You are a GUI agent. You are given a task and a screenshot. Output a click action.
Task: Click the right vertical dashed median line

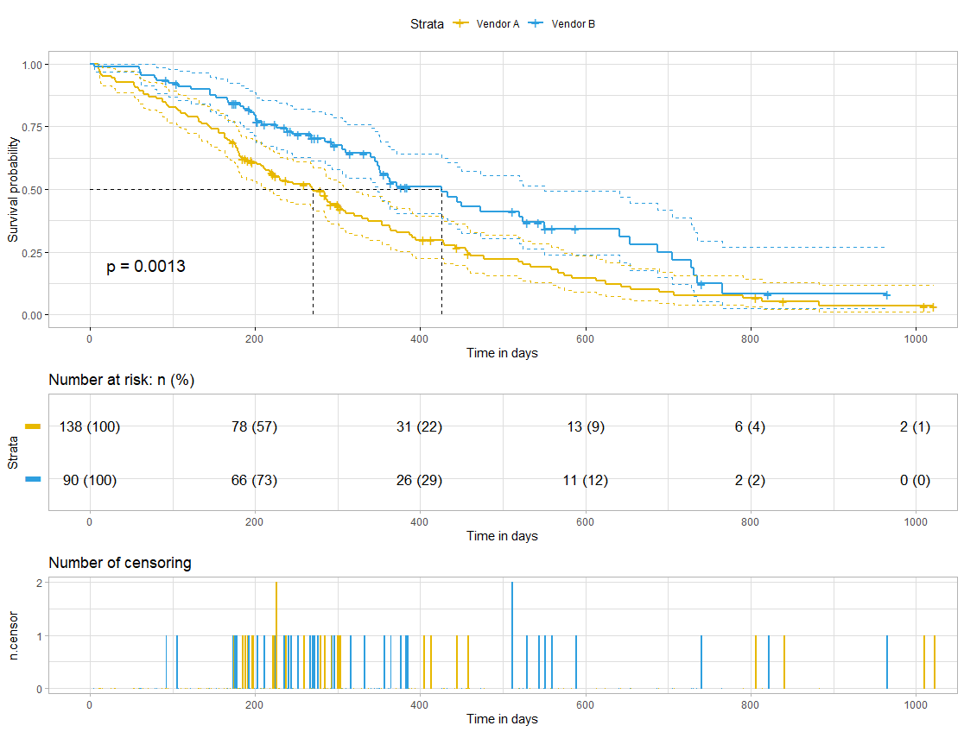point(442,259)
